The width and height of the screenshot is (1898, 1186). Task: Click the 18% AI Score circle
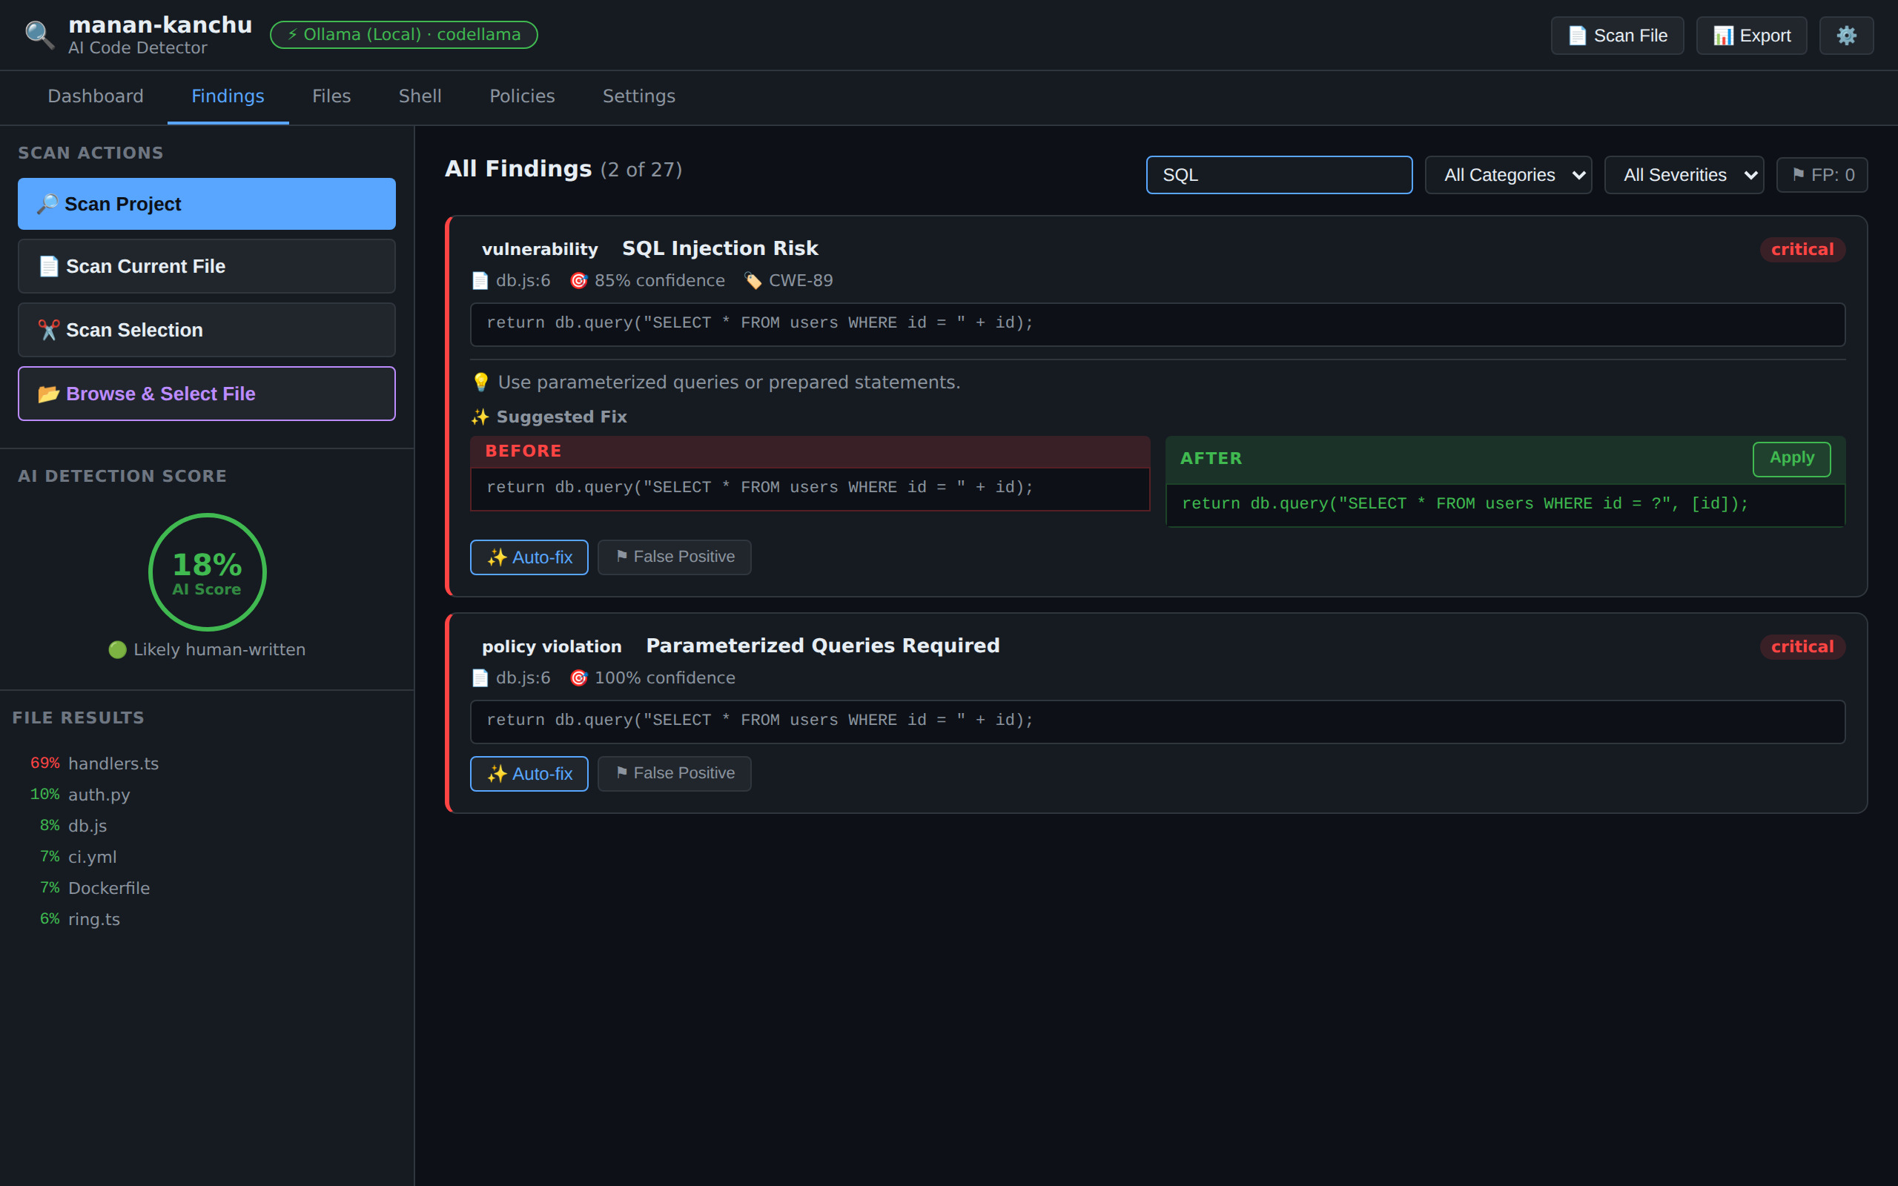207,572
